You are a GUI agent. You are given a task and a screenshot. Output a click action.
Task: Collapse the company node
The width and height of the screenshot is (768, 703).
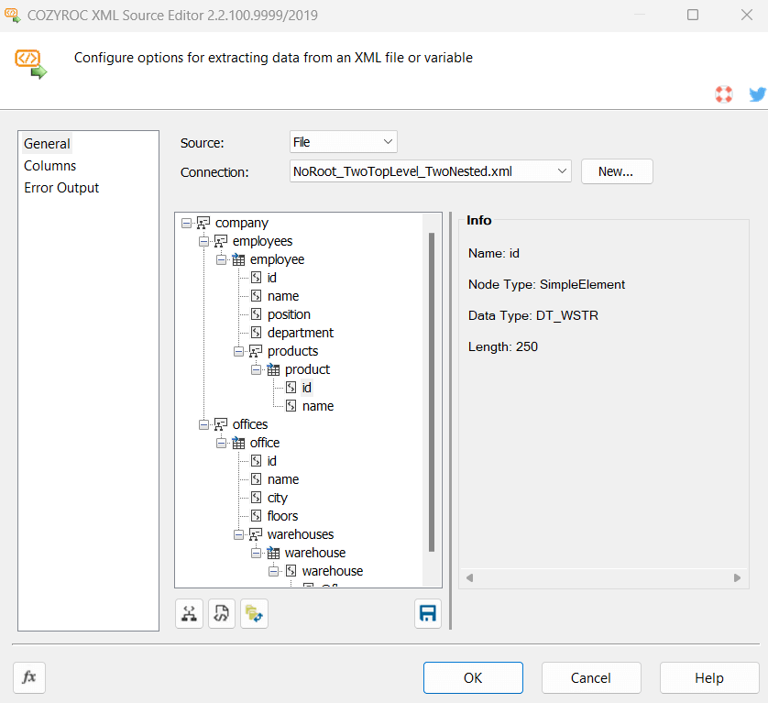click(186, 224)
